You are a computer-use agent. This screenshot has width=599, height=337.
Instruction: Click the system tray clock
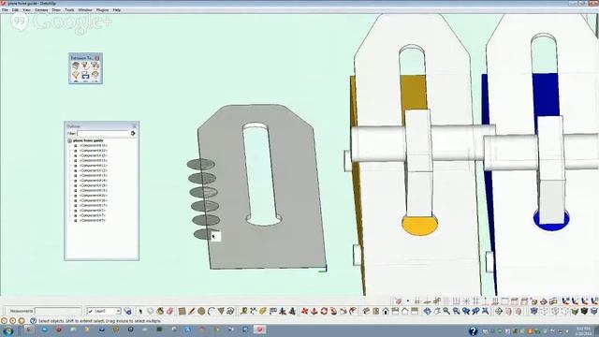coord(582,330)
